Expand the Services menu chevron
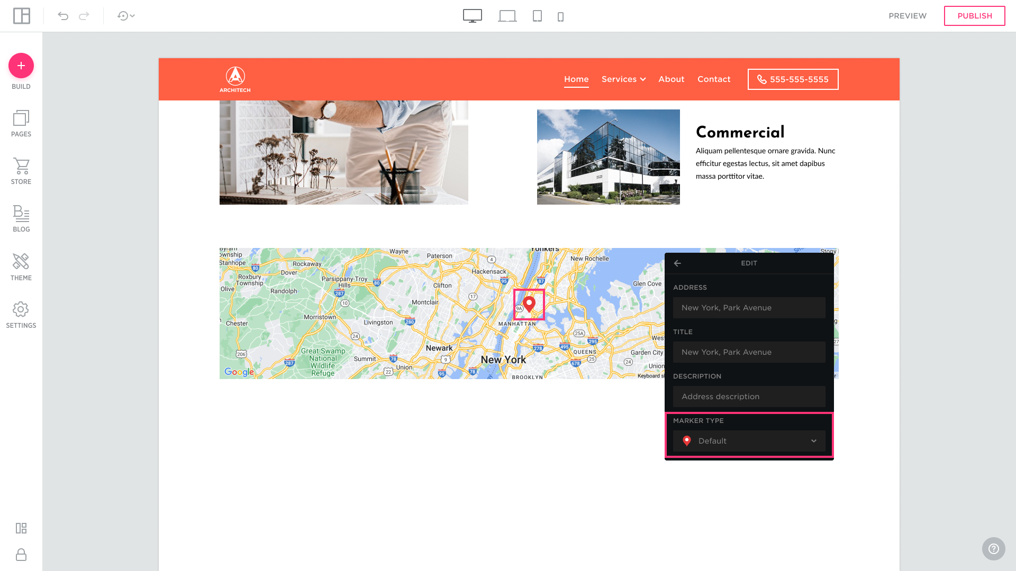Image resolution: width=1016 pixels, height=571 pixels. [643, 79]
